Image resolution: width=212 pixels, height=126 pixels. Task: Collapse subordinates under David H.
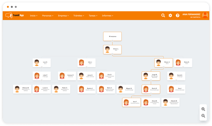click(176, 80)
